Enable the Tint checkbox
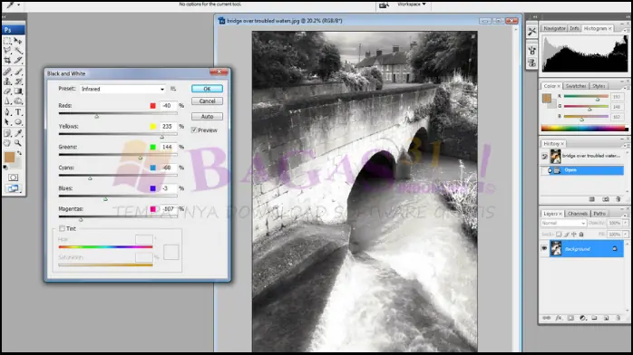Viewport: 633px width, 355px height. pyautogui.click(x=62, y=228)
